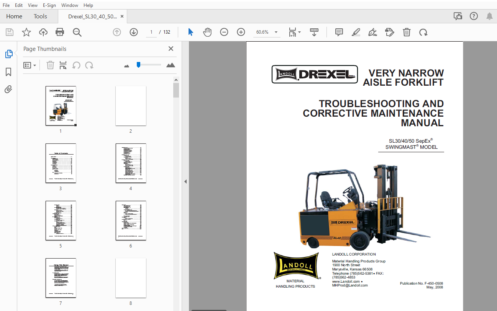Reduce thumbnail size with the small mountain icon
This screenshot has width=497, height=311.
click(x=127, y=66)
